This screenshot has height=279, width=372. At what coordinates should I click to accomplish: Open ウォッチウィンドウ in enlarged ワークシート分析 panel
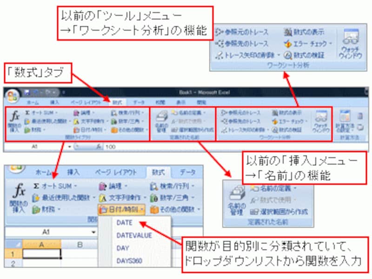tap(351, 44)
